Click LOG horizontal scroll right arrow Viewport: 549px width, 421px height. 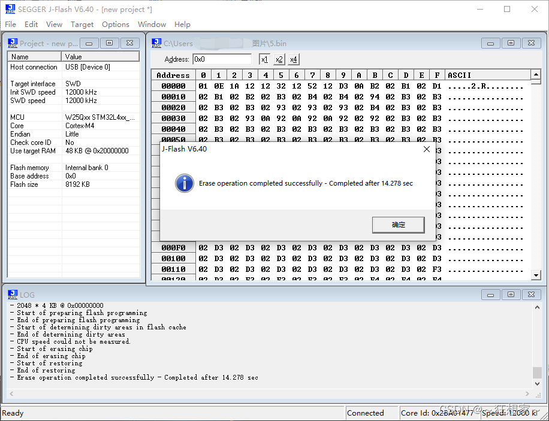527,393
